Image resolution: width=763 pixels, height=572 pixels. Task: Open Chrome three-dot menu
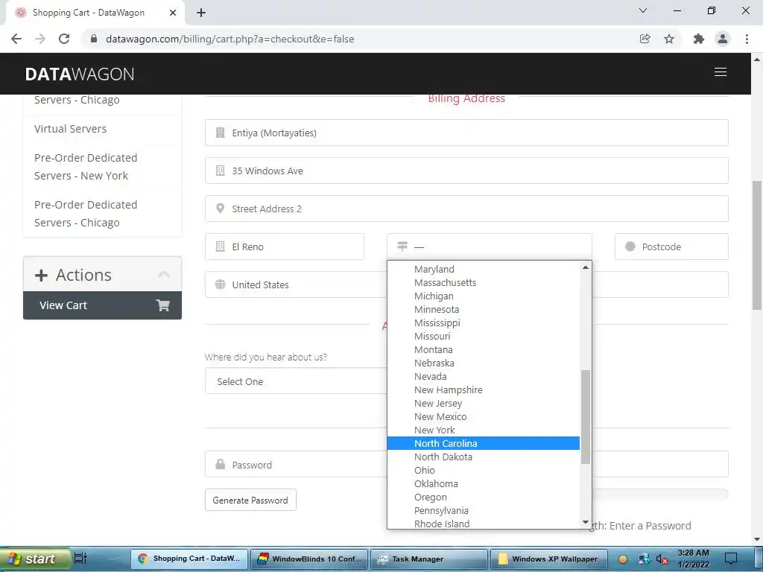tap(747, 39)
